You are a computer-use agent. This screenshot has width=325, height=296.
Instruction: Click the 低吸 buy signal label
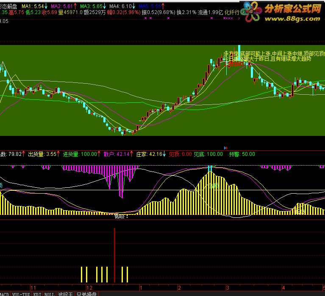tap(121, 217)
